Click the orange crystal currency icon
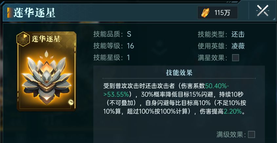This screenshot has width=277, height=143. tap(205, 13)
